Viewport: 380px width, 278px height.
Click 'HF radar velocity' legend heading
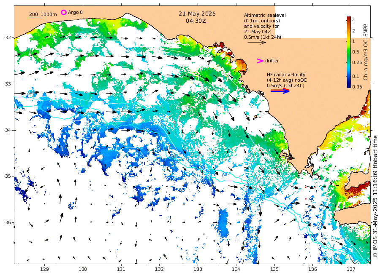286,75
